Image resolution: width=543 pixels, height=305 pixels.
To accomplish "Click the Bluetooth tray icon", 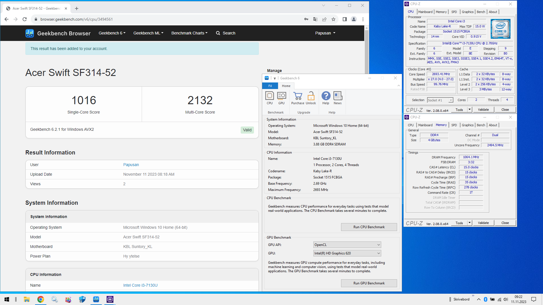I will click(486, 299).
